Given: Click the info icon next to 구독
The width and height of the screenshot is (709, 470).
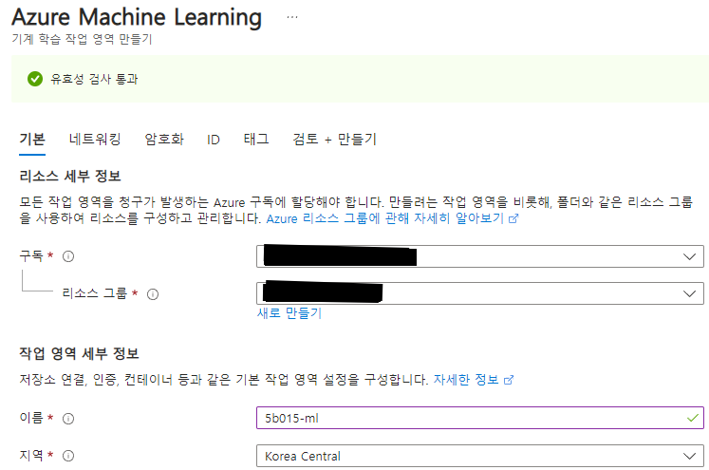Looking at the screenshot, I should click(x=68, y=256).
